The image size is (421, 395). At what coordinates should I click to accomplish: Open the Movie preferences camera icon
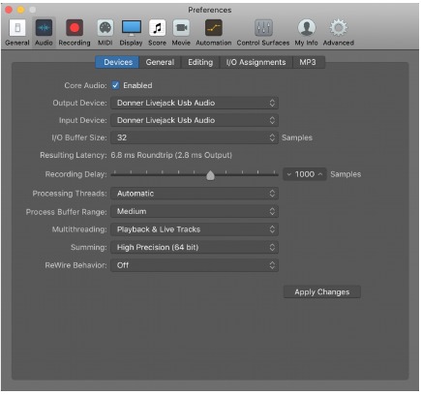(x=181, y=28)
